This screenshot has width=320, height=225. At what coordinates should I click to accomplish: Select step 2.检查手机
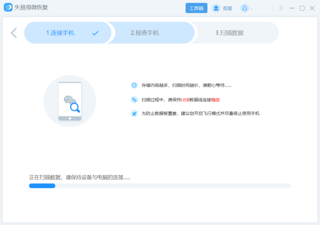click(x=151, y=33)
